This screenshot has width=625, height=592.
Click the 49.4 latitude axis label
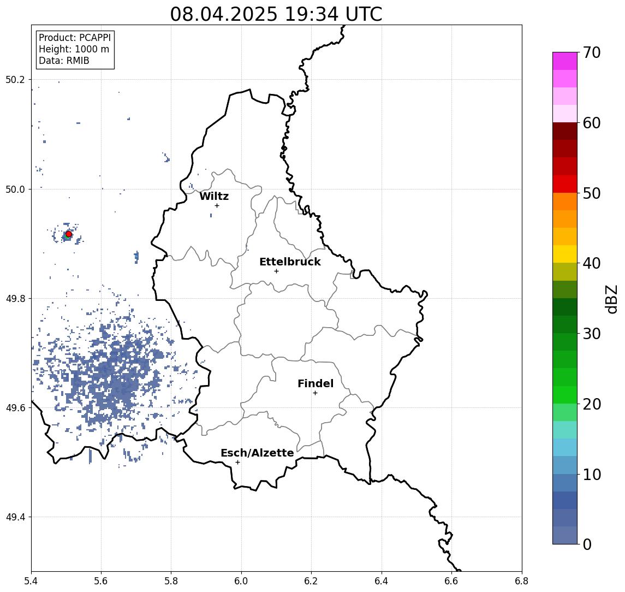click(x=15, y=517)
